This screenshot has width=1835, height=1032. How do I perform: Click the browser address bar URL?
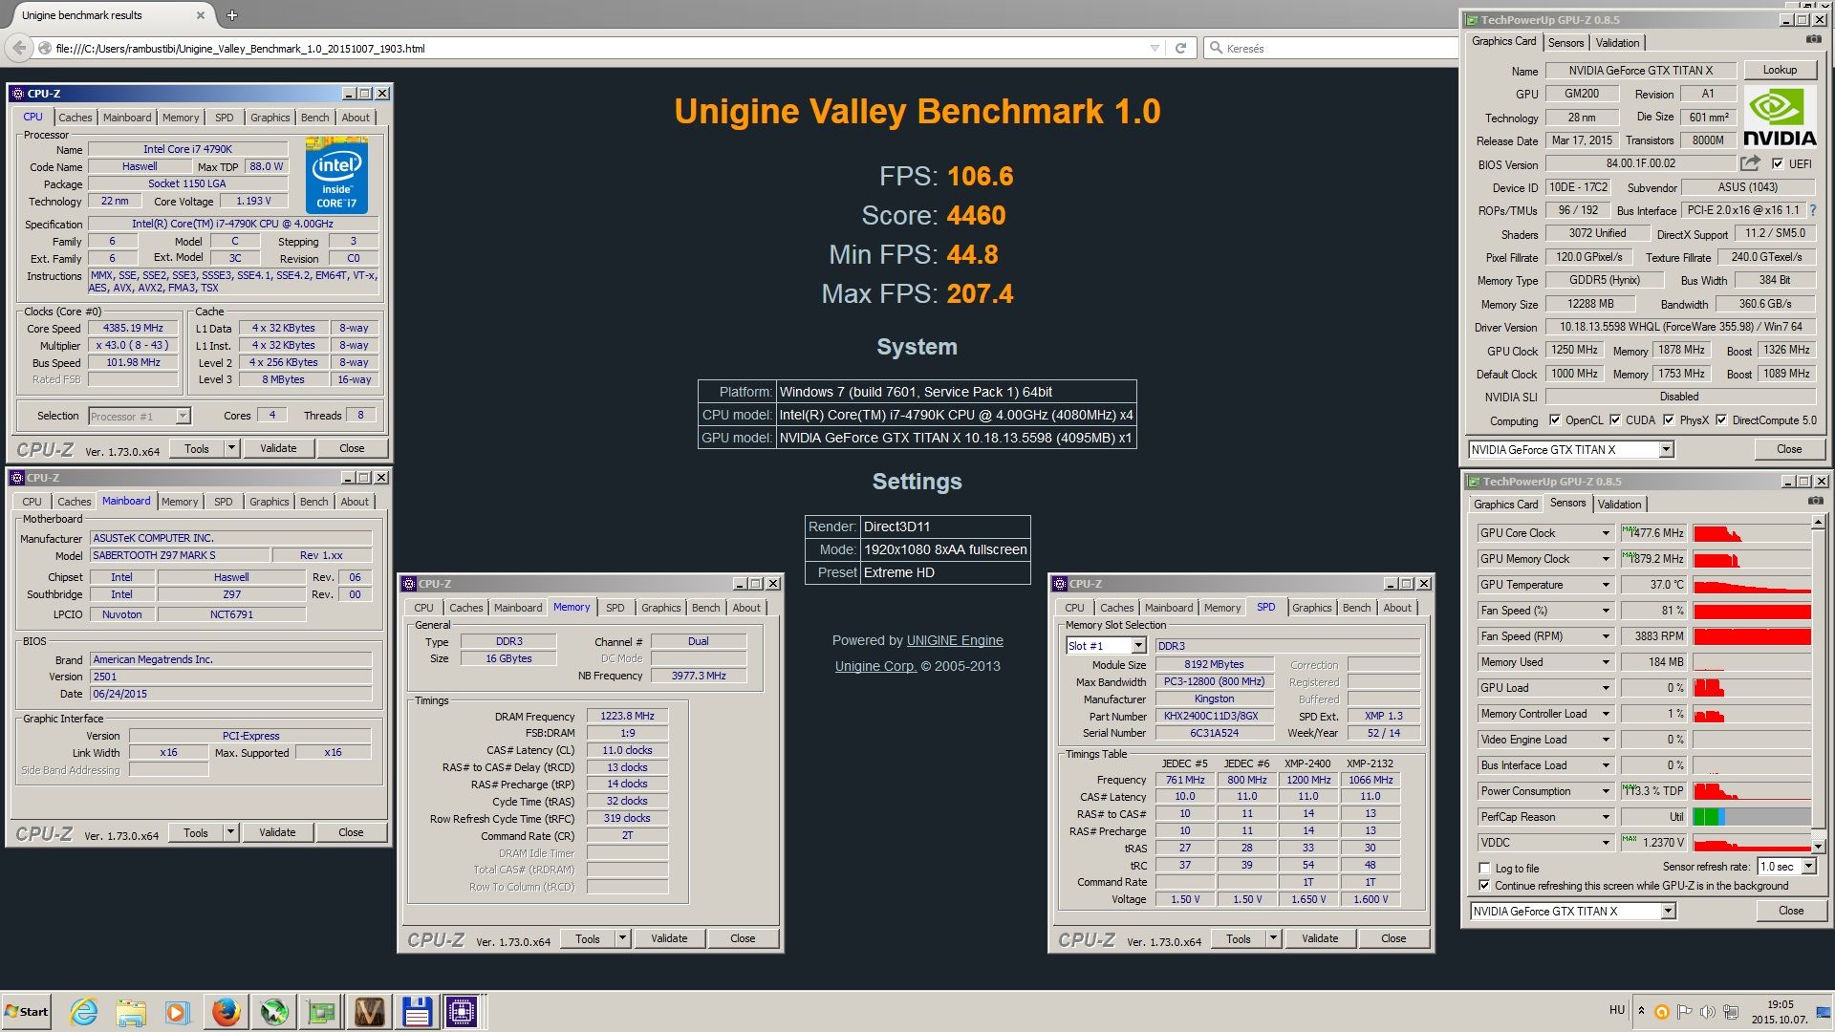[240, 48]
